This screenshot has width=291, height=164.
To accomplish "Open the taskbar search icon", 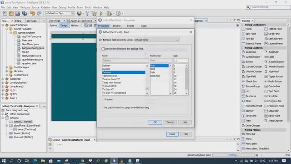I will tap(11, 161).
